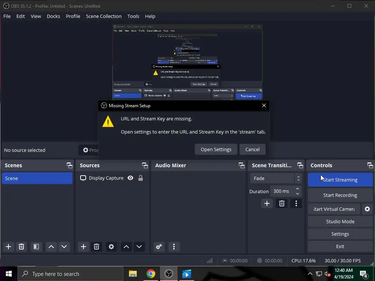
Task: Enable Studio Mode
Action: 340,221
